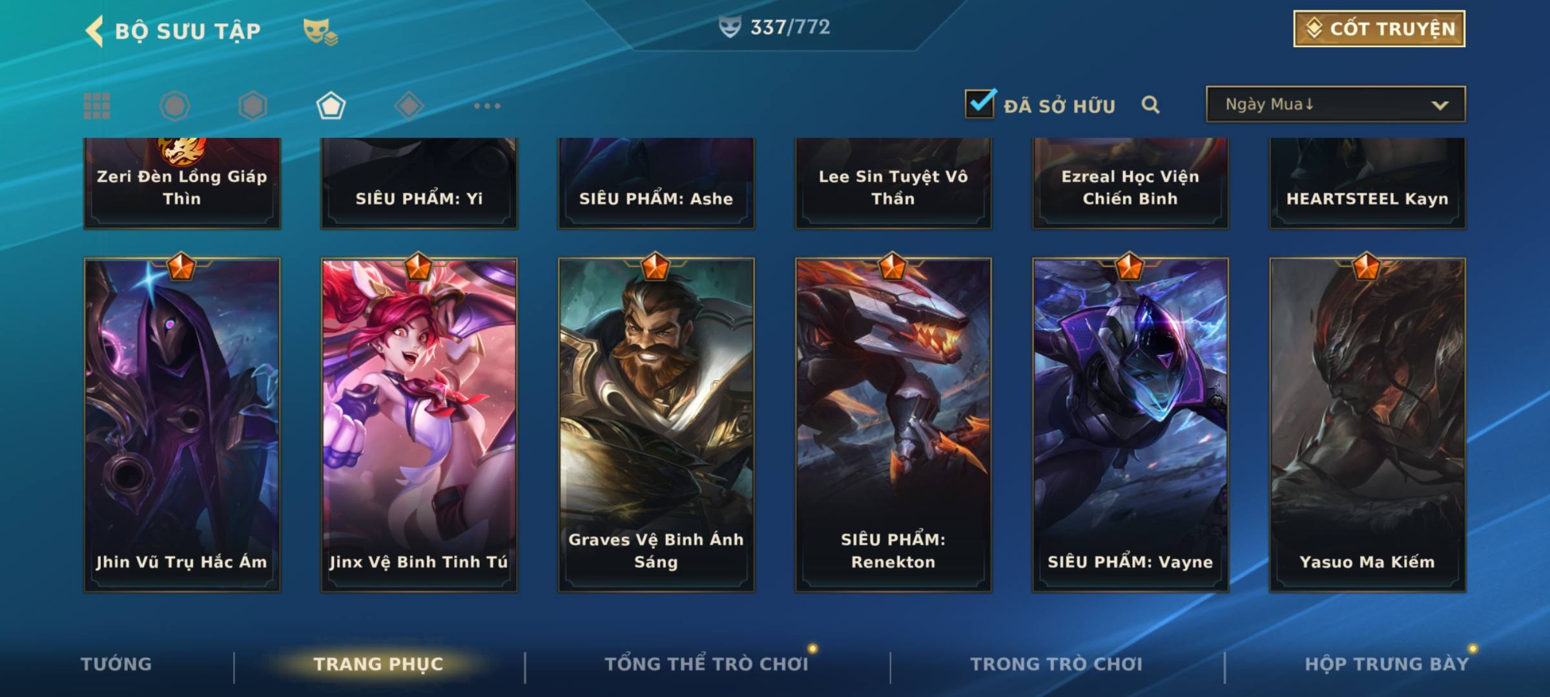
Task: Select the pentagon rarity filter icon
Action: click(x=331, y=106)
